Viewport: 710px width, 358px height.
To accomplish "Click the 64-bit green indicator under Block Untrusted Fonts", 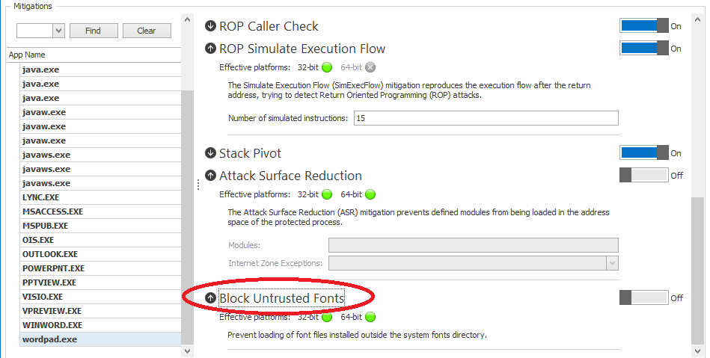I will pos(370,317).
